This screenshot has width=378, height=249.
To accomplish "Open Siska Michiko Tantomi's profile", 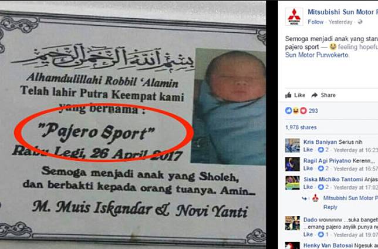I will click(x=333, y=179).
